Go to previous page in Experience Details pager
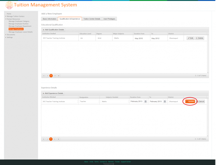216x165 pixels. (x=47, y=139)
